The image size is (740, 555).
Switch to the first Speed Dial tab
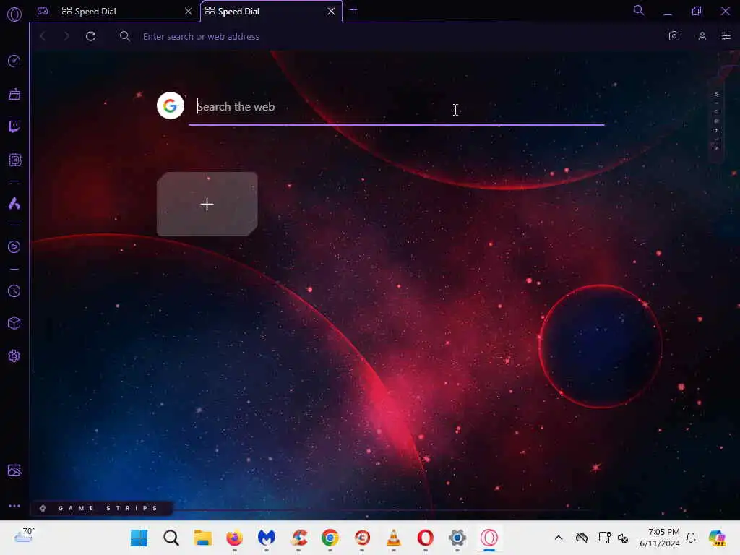[x=113, y=12]
